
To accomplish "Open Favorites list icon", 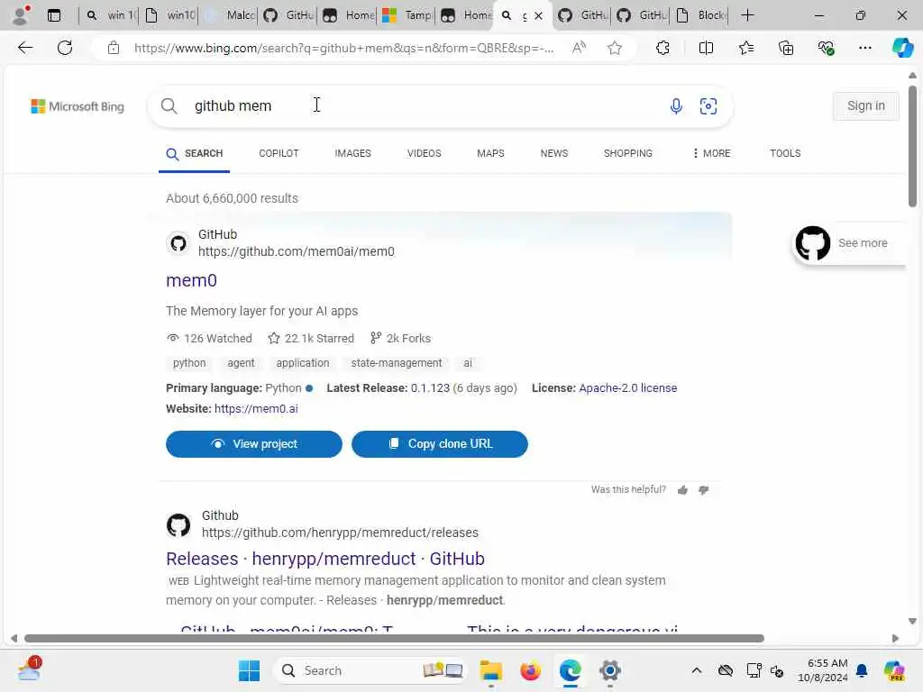I will (x=745, y=48).
